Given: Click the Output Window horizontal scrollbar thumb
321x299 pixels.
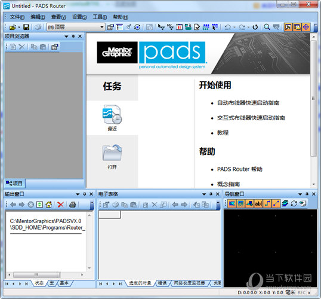Looking at the screenshot, I should (x=36, y=275).
